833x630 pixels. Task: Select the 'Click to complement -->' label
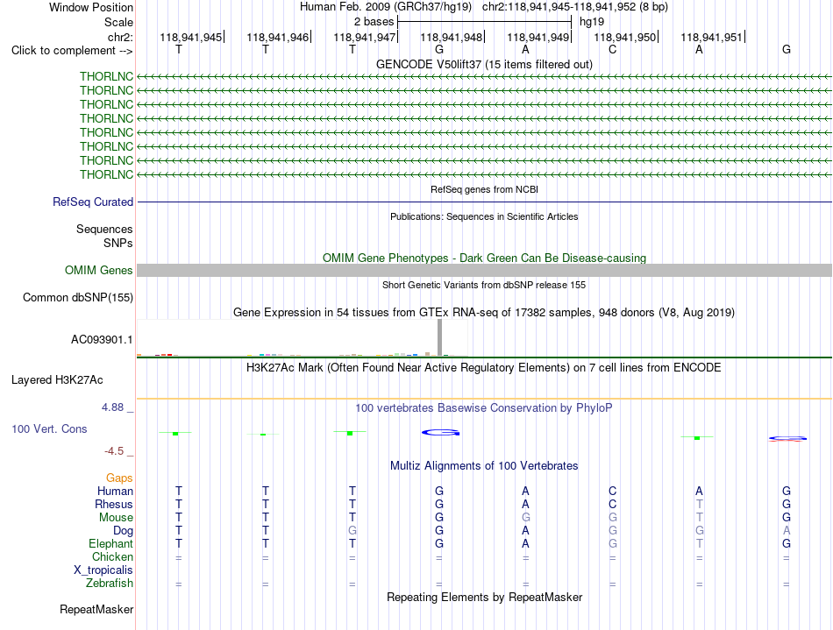[72, 51]
